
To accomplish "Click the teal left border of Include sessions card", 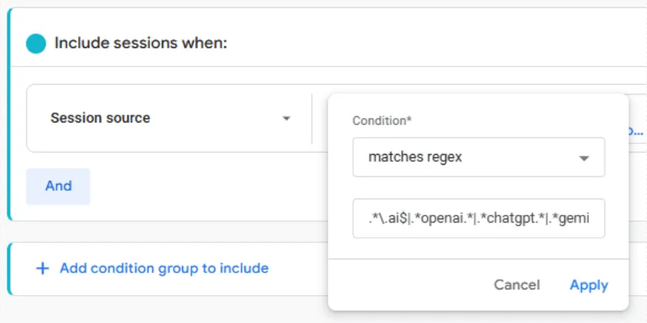I will pos(9,115).
